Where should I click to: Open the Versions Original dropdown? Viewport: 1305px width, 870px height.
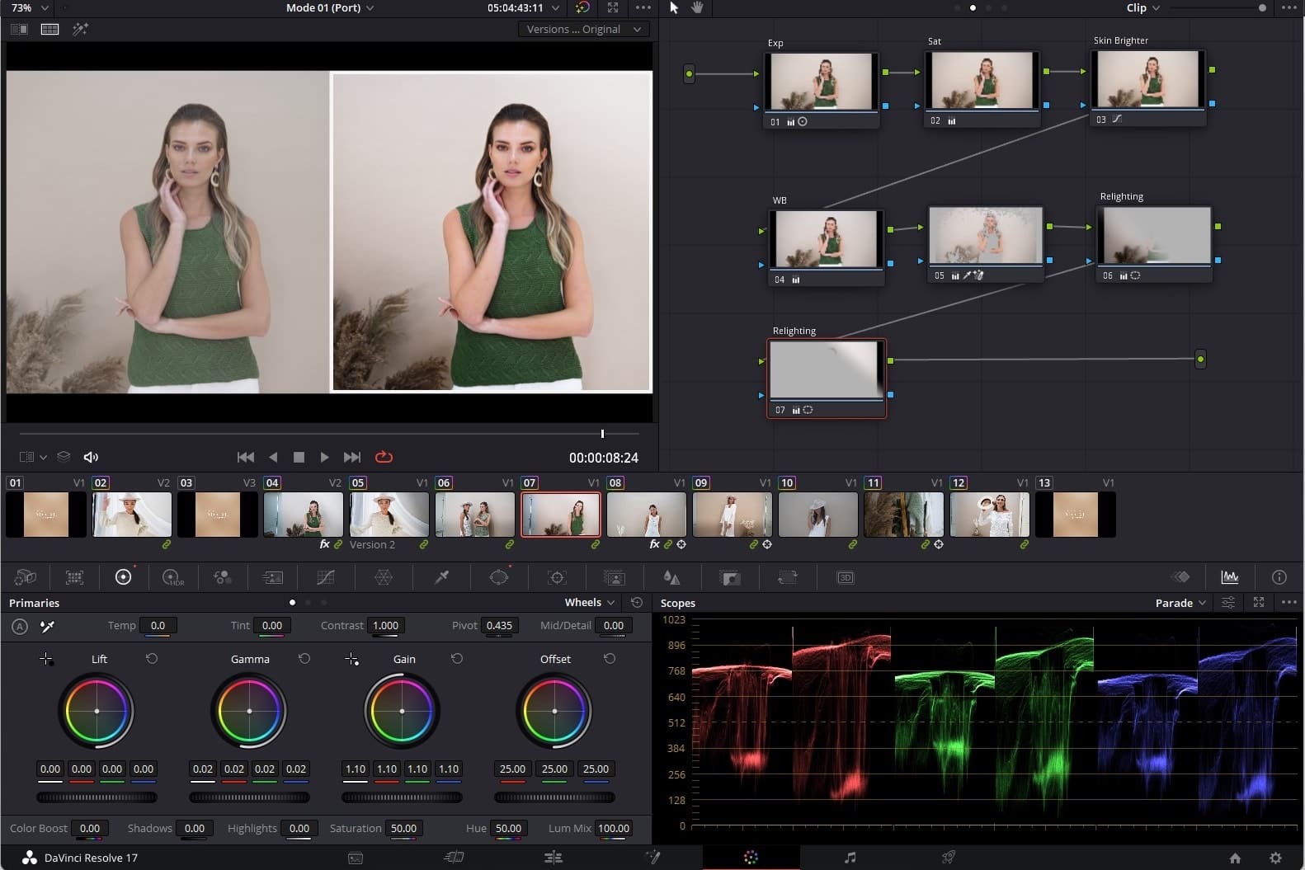pyautogui.click(x=582, y=29)
